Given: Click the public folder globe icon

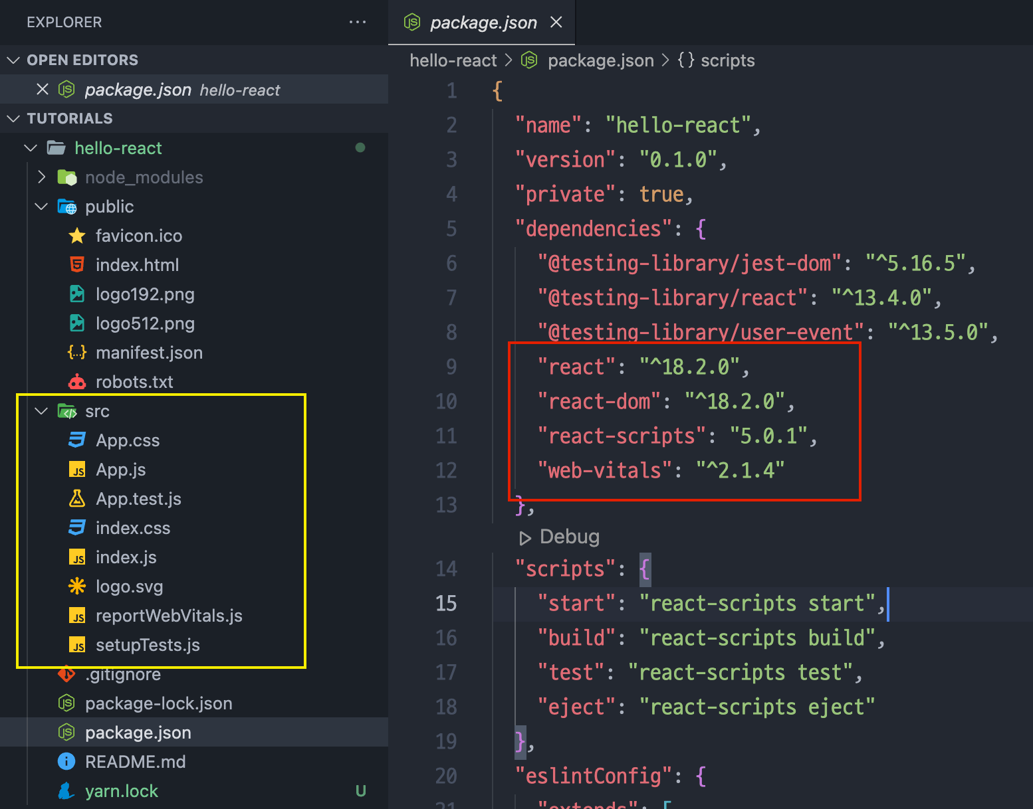Looking at the screenshot, I should tap(66, 207).
